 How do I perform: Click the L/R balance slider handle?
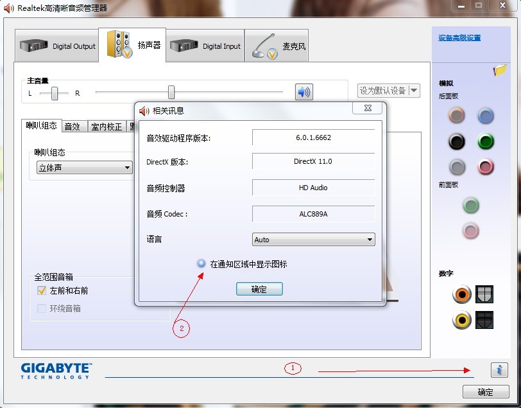tap(55, 93)
